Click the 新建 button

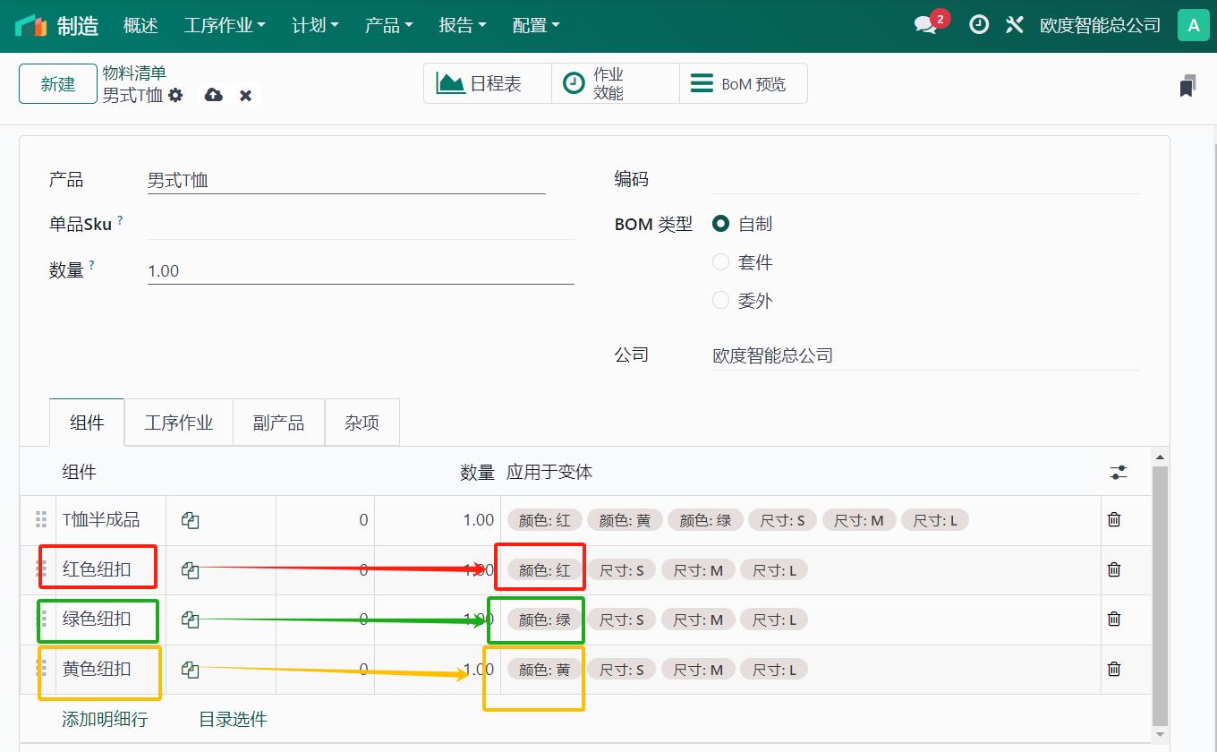pos(57,82)
